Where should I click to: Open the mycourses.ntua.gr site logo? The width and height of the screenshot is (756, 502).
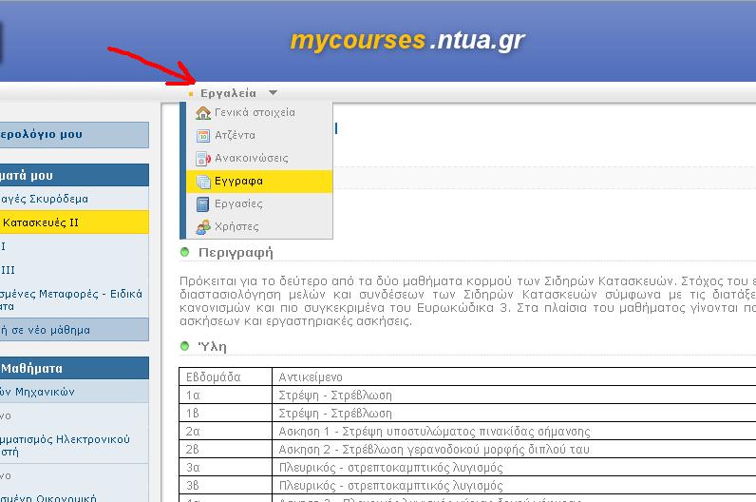tap(406, 41)
